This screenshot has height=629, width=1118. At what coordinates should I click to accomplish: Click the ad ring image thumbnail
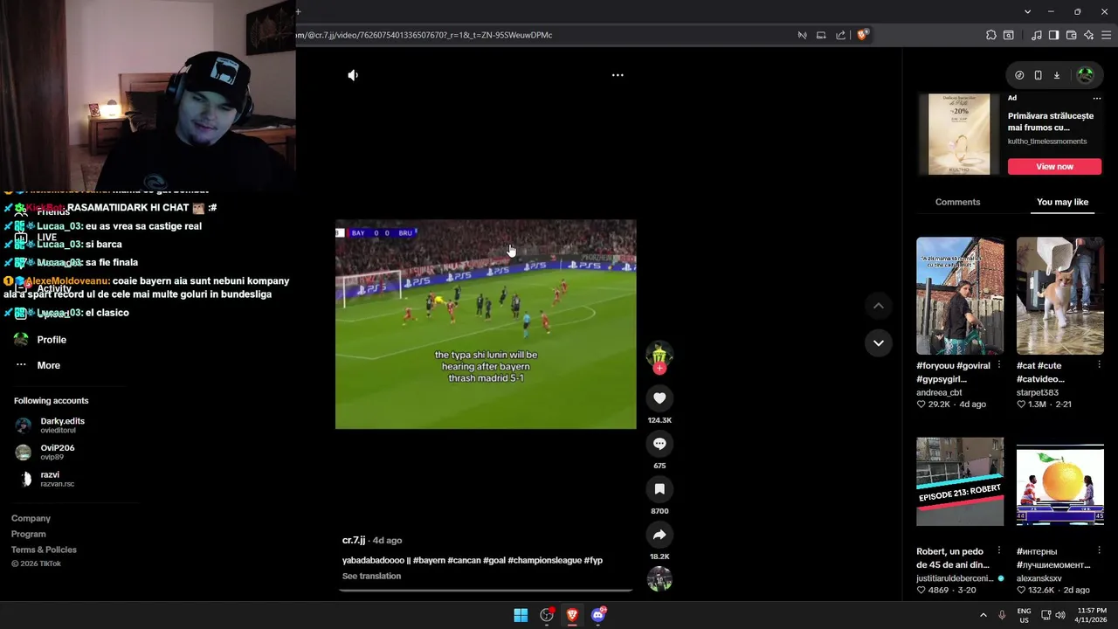959,135
